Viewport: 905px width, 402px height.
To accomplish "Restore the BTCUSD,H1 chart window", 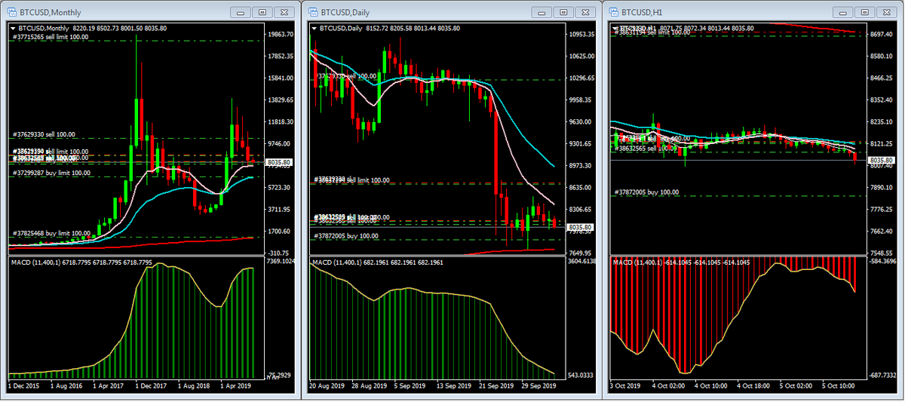I will (x=864, y=12).
